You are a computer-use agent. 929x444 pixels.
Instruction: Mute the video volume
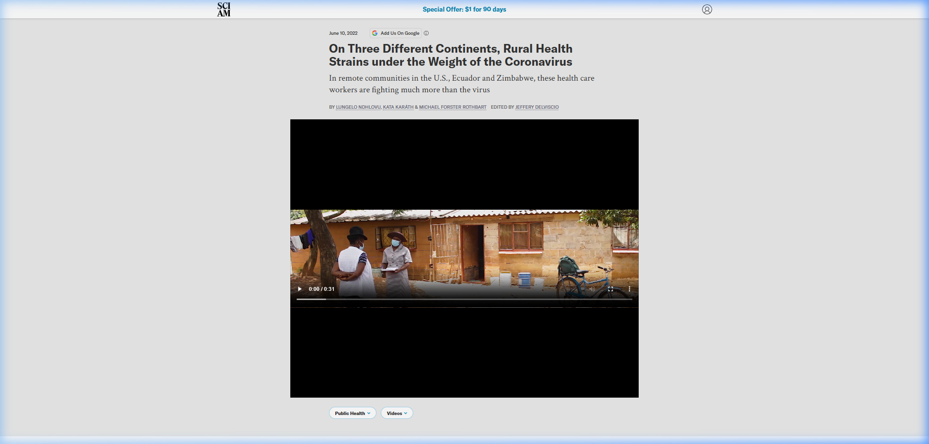coord(592,289)
